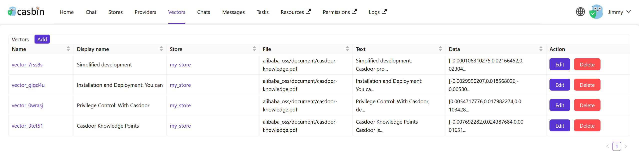Add a new vector

tap(42, 39)
